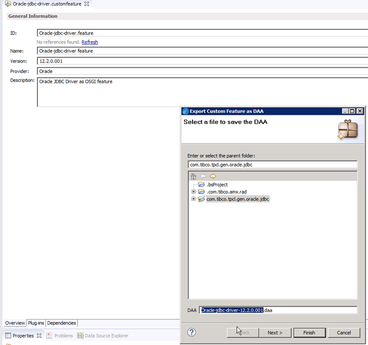Viewport: 368px width, 345px height.
Task: Click the ID input field
Action: point(202,33)
